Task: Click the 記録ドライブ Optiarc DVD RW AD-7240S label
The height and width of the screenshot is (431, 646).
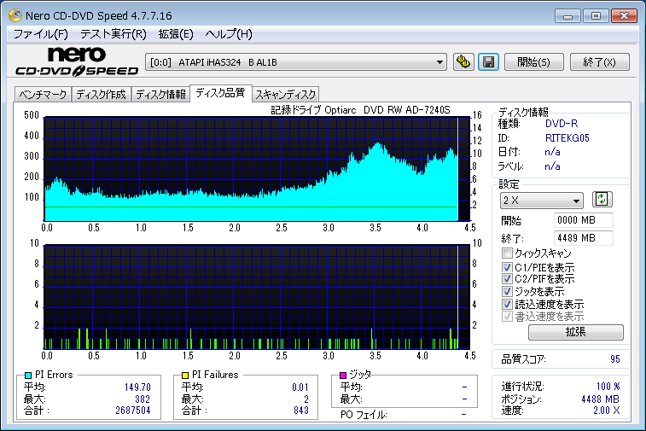Action: (360, 110)
